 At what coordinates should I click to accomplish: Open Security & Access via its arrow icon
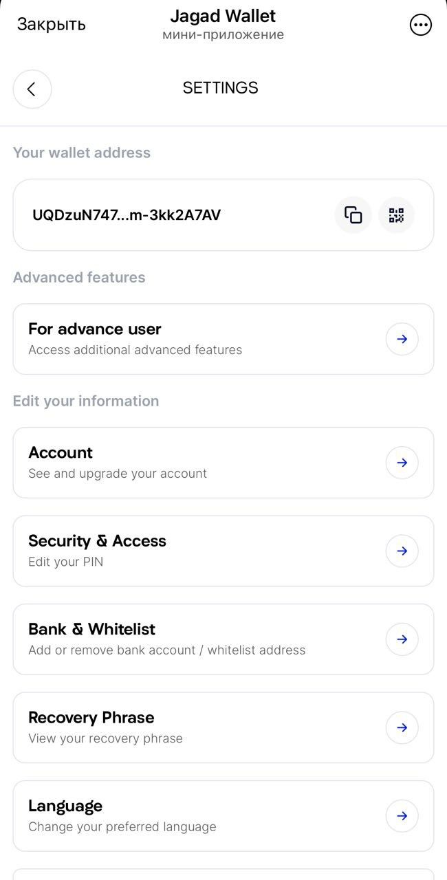(402, 551)
